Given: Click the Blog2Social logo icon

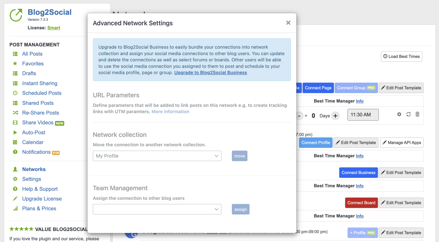Looking at the screenshot, I should [x=16, y=15].
